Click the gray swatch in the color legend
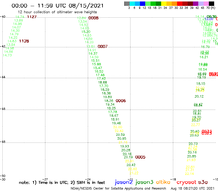The image size is (218, 191). pyautogui.click(x=127, y=4)
